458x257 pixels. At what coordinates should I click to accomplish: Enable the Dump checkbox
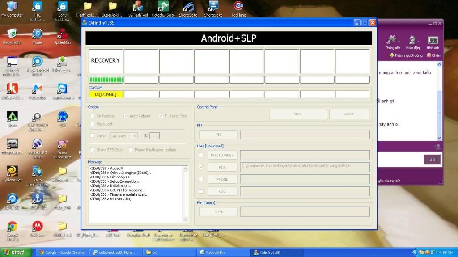pos(93,136)
